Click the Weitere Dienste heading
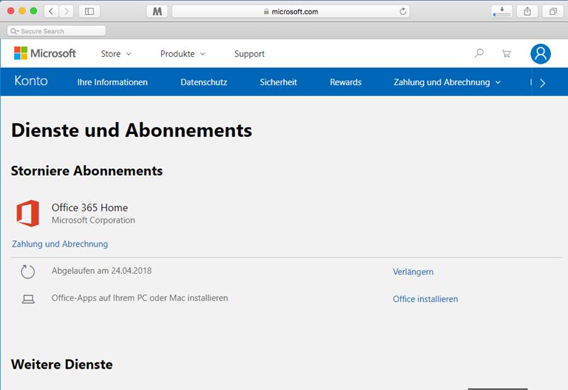568x390 pixels. (x=62, y=364)
